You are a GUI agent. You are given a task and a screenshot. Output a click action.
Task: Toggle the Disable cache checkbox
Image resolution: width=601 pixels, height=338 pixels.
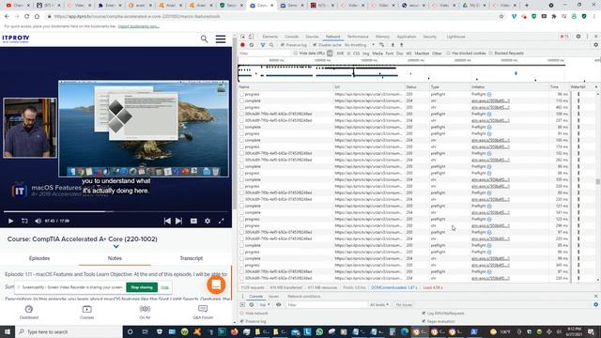tap(316, 45)
